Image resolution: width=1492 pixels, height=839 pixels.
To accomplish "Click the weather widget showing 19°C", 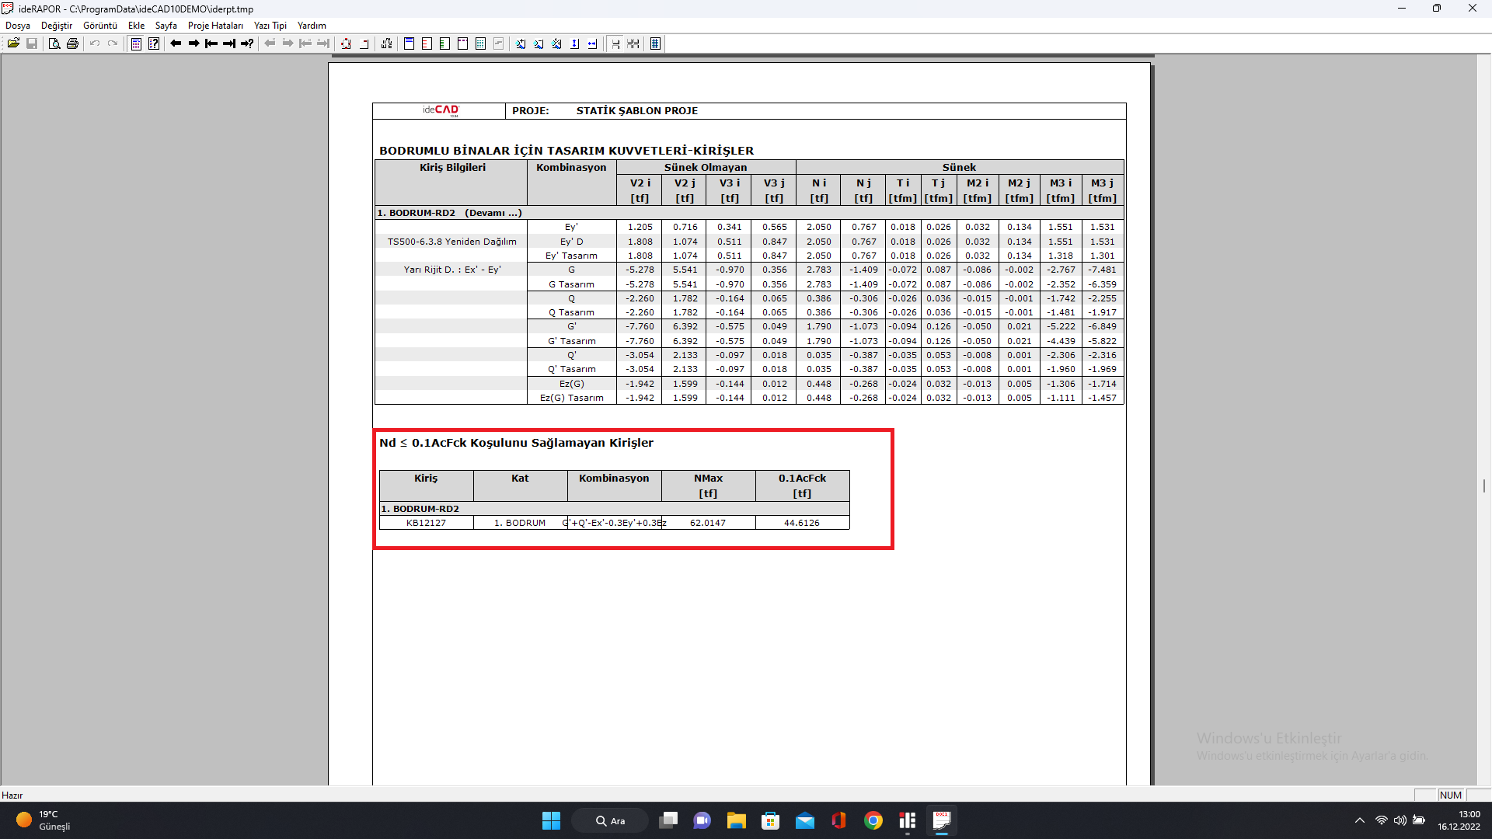I will point(44,820).
